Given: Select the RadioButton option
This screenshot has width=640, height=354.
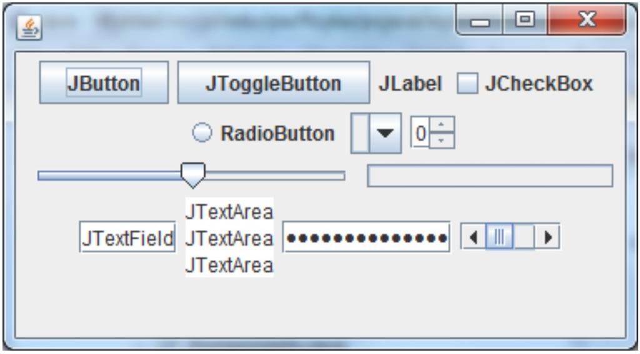Looking at the screenshot, I should click(x=202, y=133).
